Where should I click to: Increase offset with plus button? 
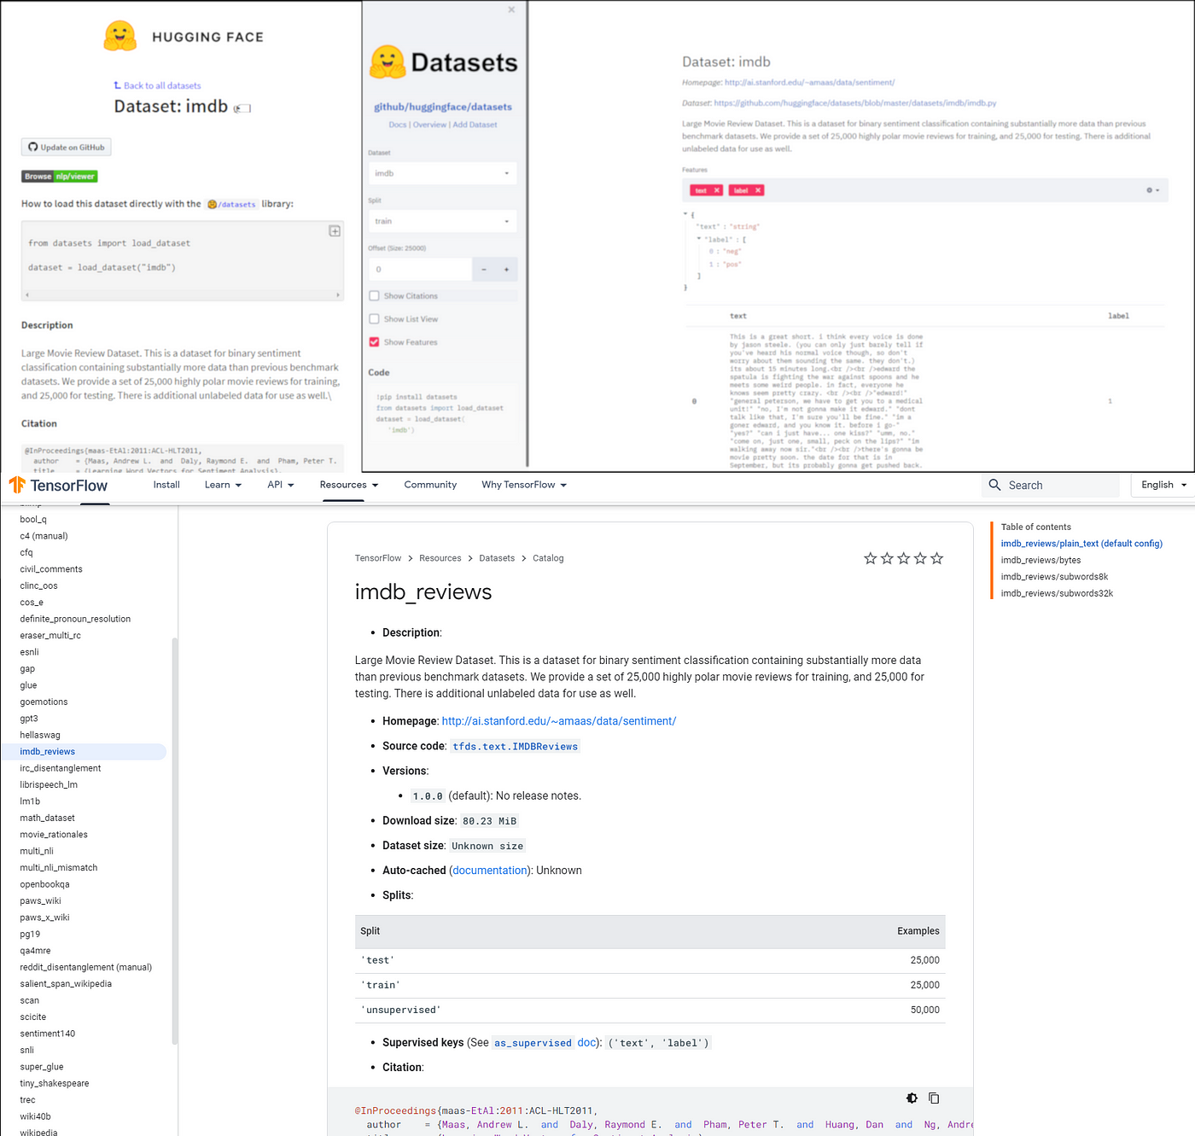(506, 270)
